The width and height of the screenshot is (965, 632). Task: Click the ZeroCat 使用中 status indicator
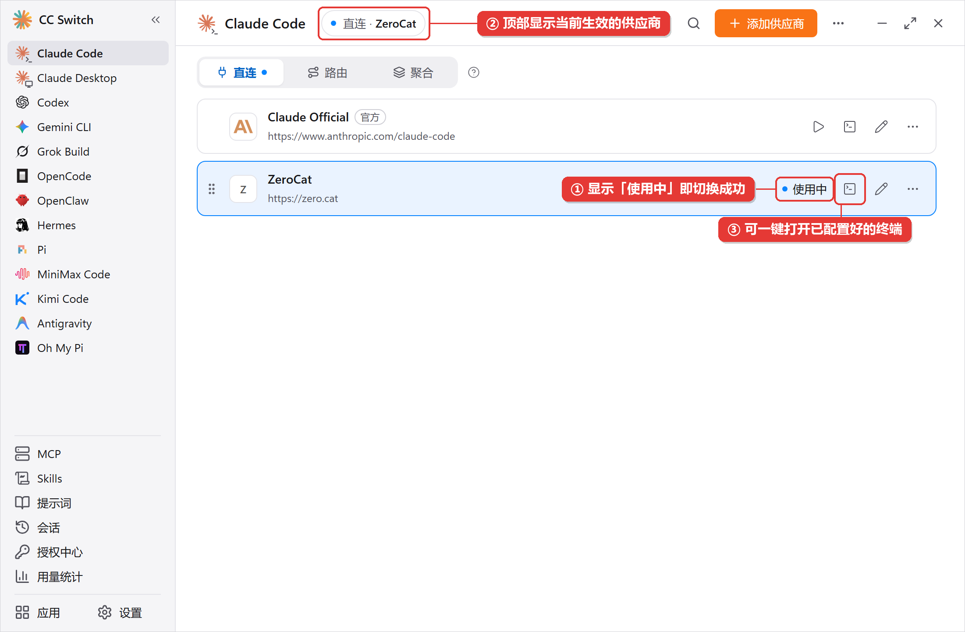[x=805, y=189]
